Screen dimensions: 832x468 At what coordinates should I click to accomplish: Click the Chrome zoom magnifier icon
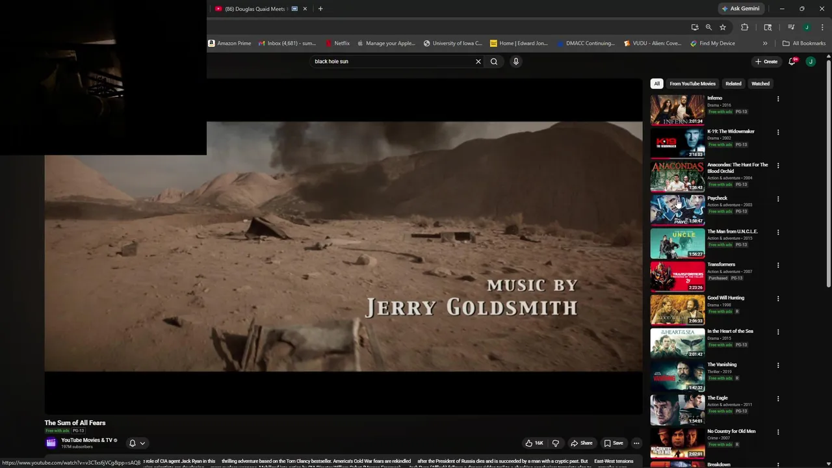(x=708, y=27)
